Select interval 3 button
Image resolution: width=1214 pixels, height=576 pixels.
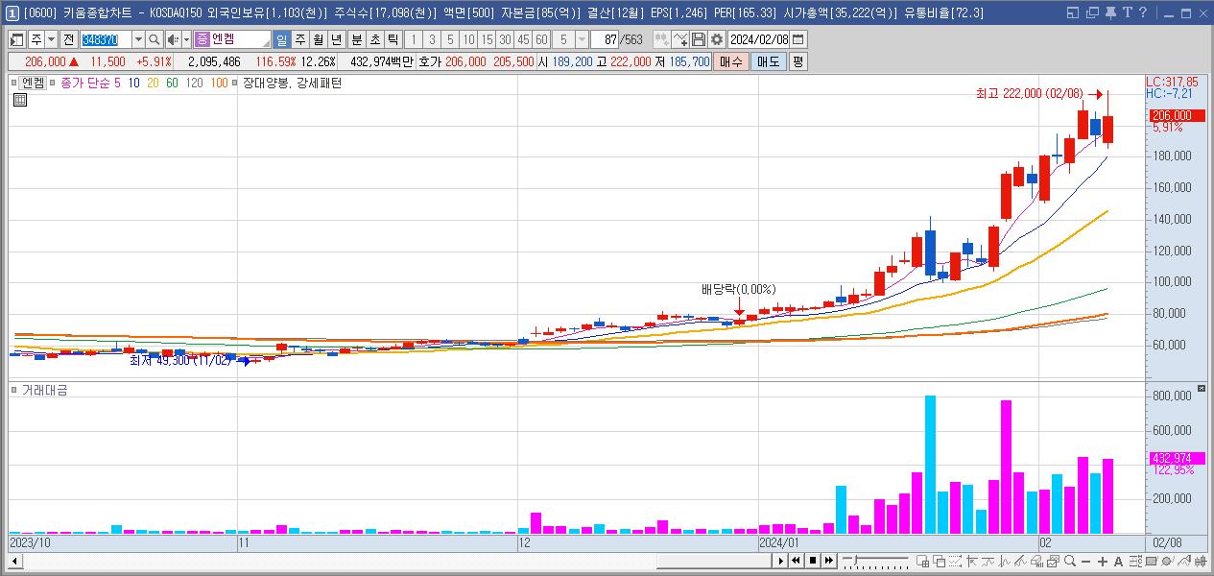pyautogui.click(x=432, y=39)
